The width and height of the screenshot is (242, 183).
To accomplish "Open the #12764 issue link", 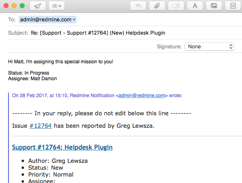I will (x=40, y=126).
